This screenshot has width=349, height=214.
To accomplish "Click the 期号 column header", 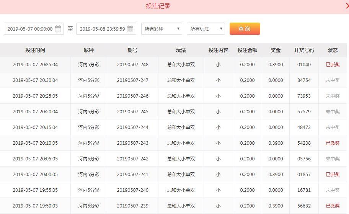I will tap(132, 50).
